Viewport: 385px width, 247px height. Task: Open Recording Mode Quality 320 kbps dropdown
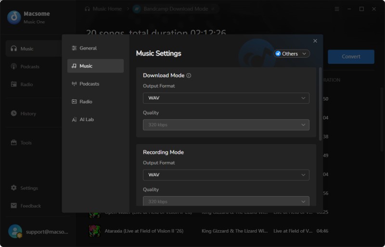pyautogui.click(x=226, y=201)
